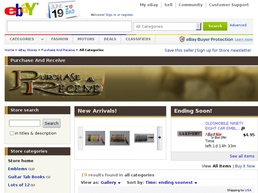This screenshot has width=258, height=193.
Task: Click the main eBay search field
Action: (69, 26)
